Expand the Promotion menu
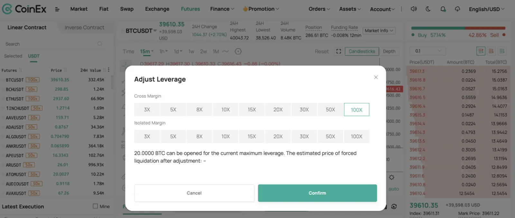This screenshot has width=515, height=218. pyautogui.click(x=261, y=9)
